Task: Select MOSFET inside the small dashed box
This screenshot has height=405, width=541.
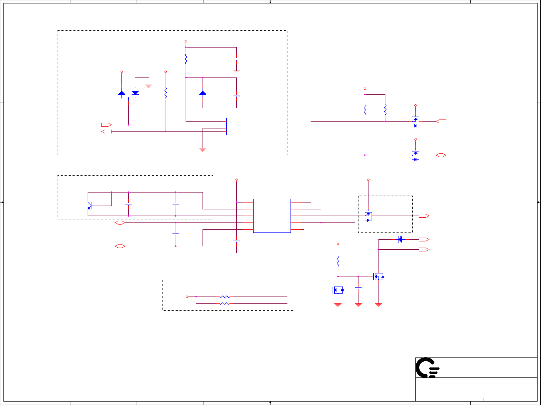Action: (368, 216)
